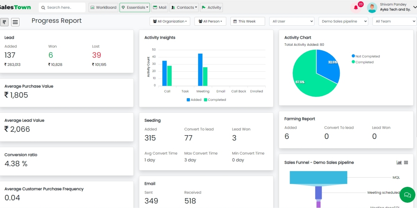The image size is (417, 208).
Task: Toggle the Not Completed legend item
Action: point(366,56)
